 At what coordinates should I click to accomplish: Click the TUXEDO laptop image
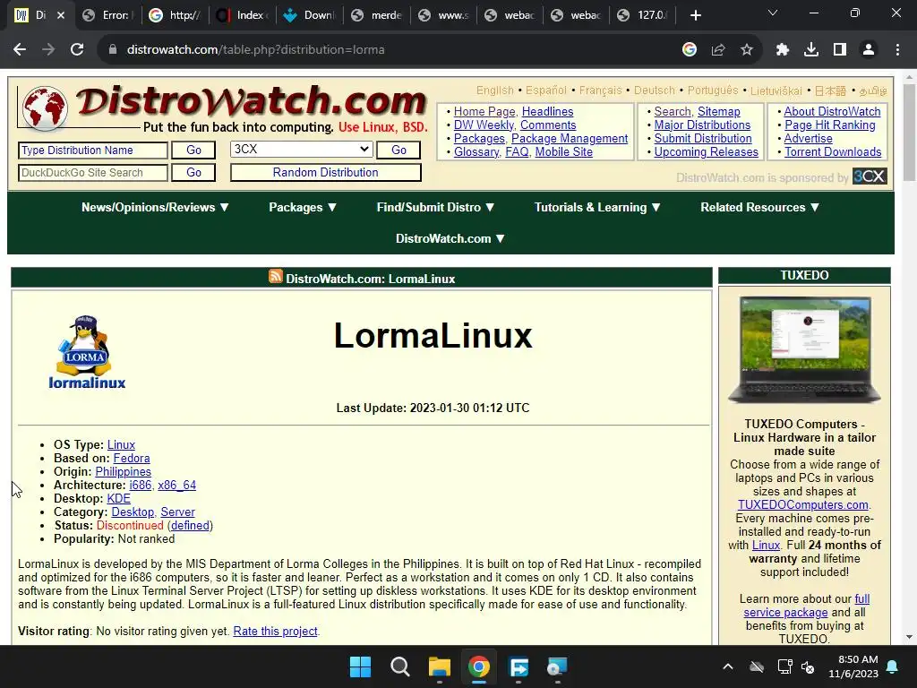click(805, 350)
